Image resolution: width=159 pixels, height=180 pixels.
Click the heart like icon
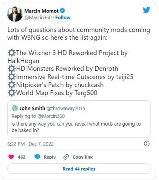(11, 157)
